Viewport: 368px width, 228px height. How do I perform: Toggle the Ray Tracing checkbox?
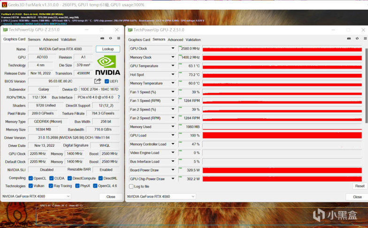[x=51, y=186]
